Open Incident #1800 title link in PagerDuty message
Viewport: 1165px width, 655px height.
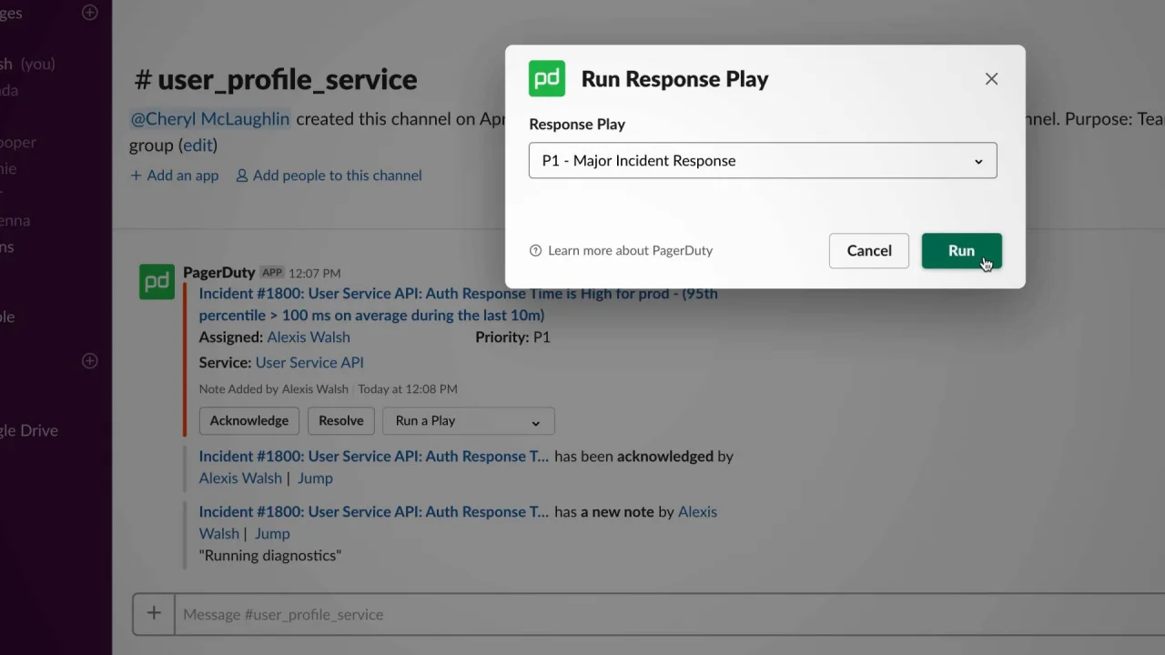point(458,304)
